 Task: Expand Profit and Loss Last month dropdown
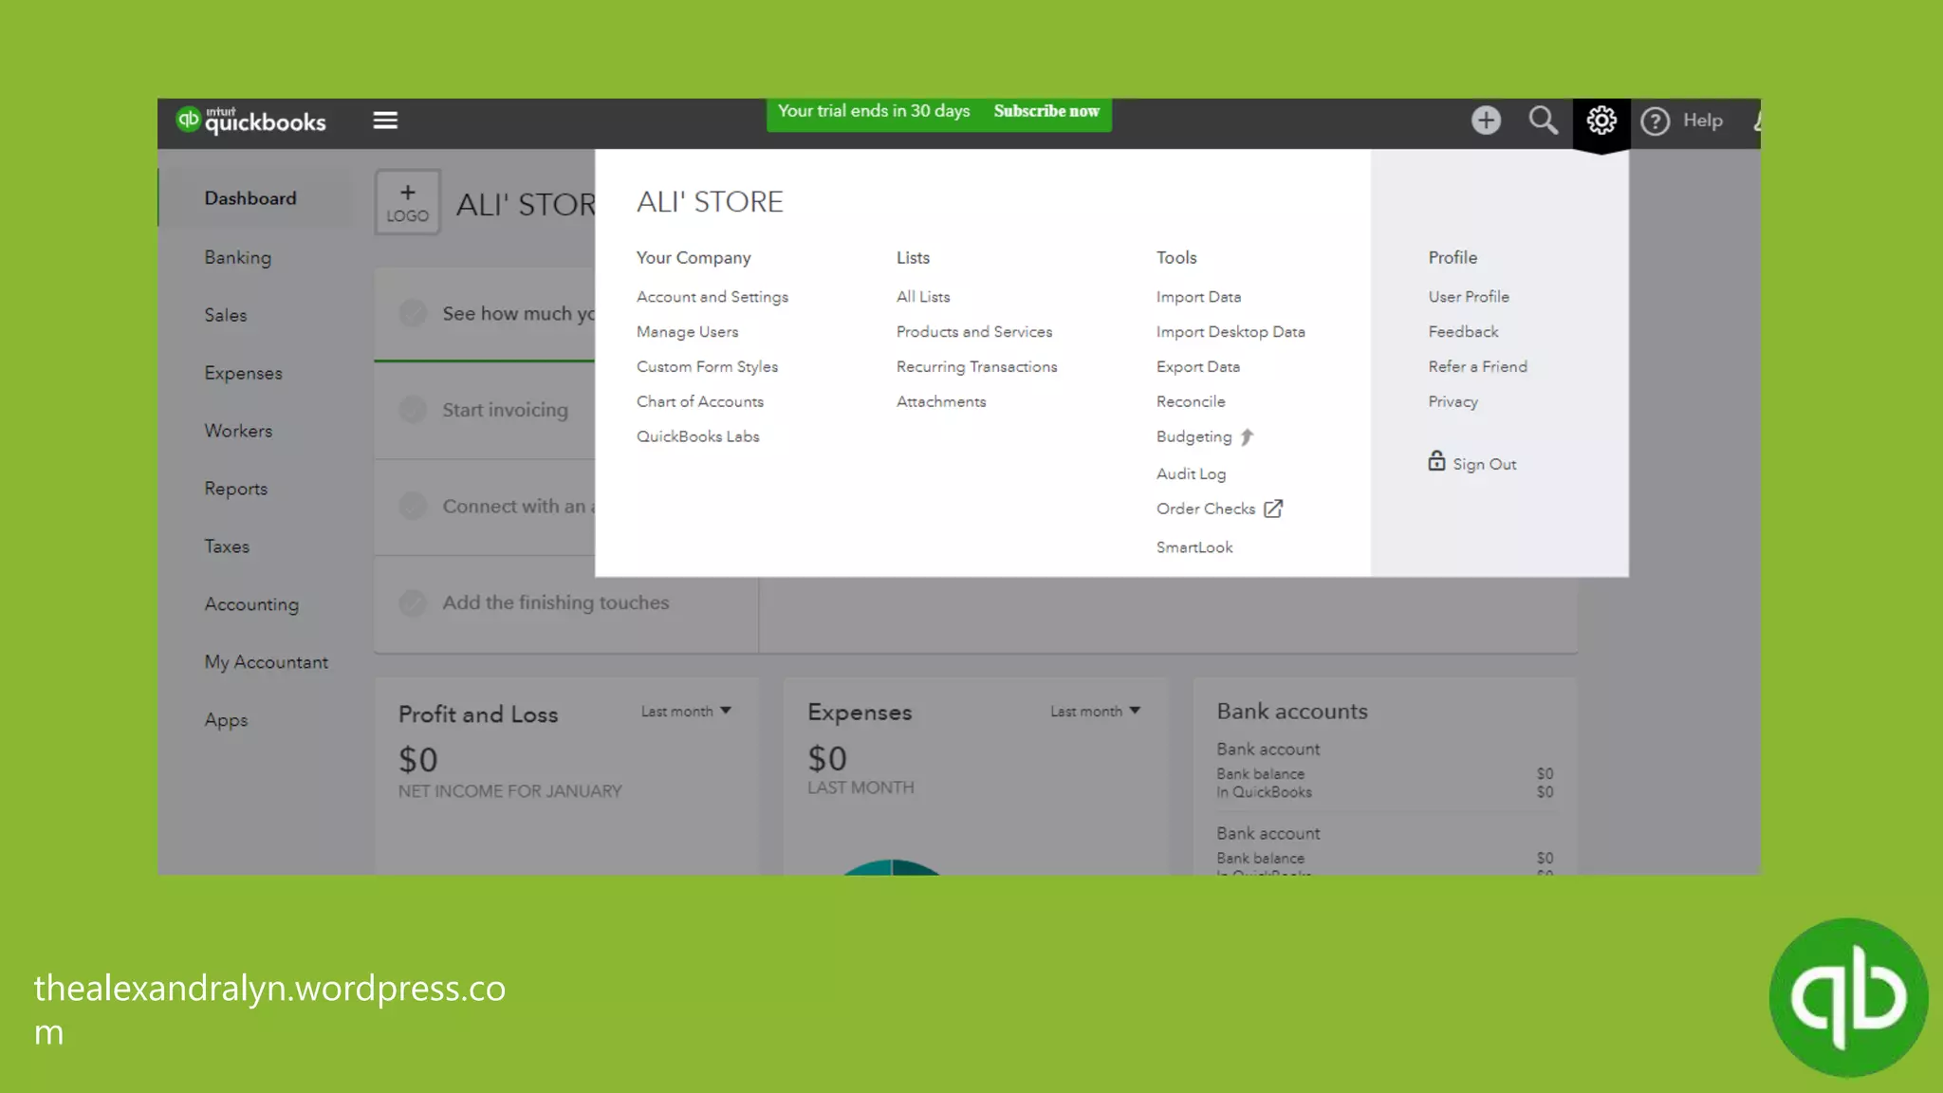(686, 712)
